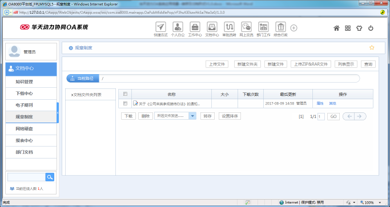This screenshot has width=390, height=207.
Task: Click the GO page jump button
Action: pyautogui.click(x=333, y=116)
